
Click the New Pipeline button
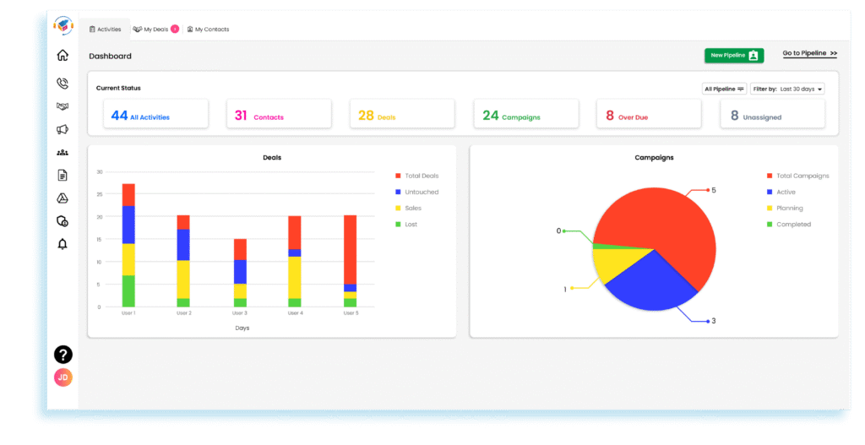coord(734,55)
